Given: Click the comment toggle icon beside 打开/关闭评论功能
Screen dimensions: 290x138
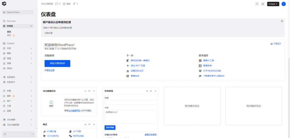Looking at the screenshot, I should point(200,71).
